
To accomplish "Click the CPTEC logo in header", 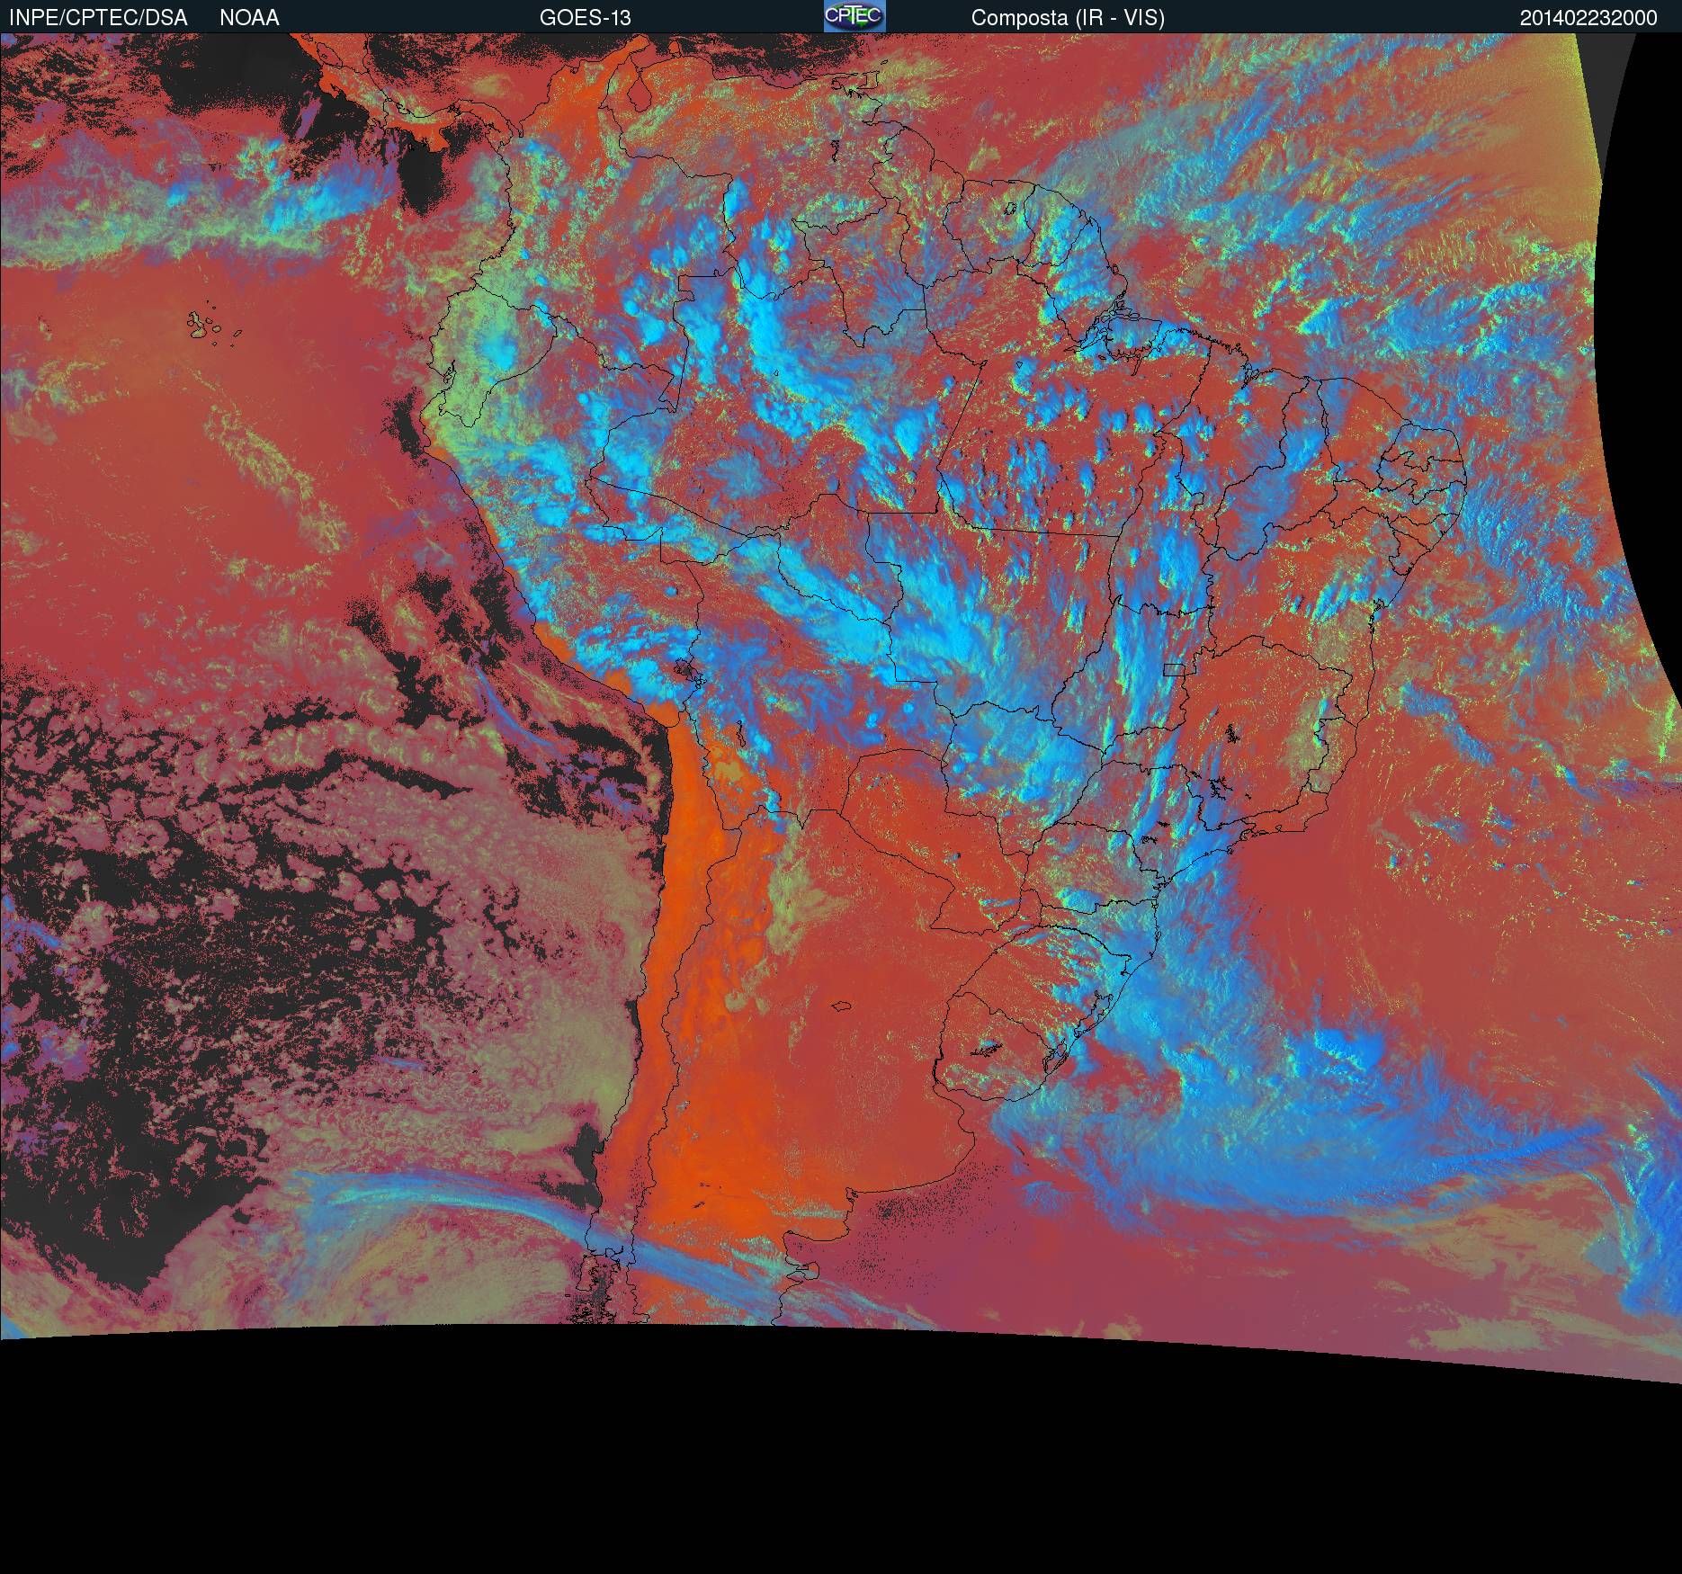I will click(854, 16).
